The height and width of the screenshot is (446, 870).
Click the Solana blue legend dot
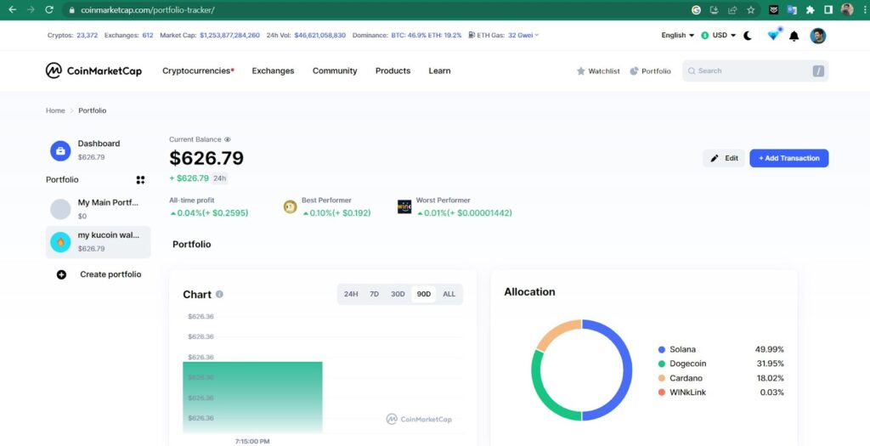661,349
